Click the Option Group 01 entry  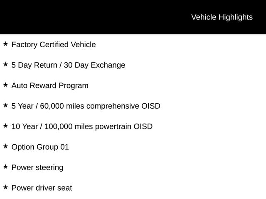click(x=40, y=147)
